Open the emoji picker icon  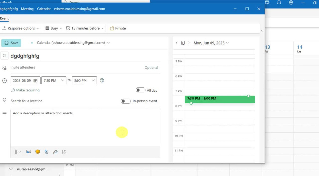tap(38, 152)
